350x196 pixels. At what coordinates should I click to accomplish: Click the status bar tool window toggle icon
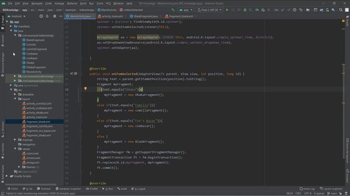click(x=3, y=194)
